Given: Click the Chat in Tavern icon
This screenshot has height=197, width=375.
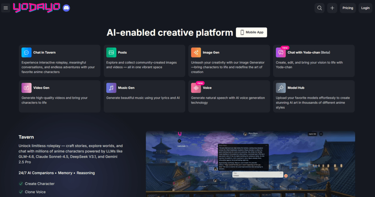Looking at the screenshot, I should [x=26, y=53].
